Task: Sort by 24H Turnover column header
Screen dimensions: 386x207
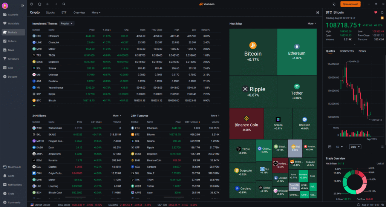Action: point(192,122)
